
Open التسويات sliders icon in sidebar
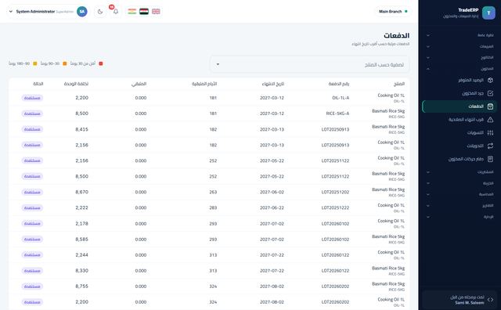click(490, 132)
